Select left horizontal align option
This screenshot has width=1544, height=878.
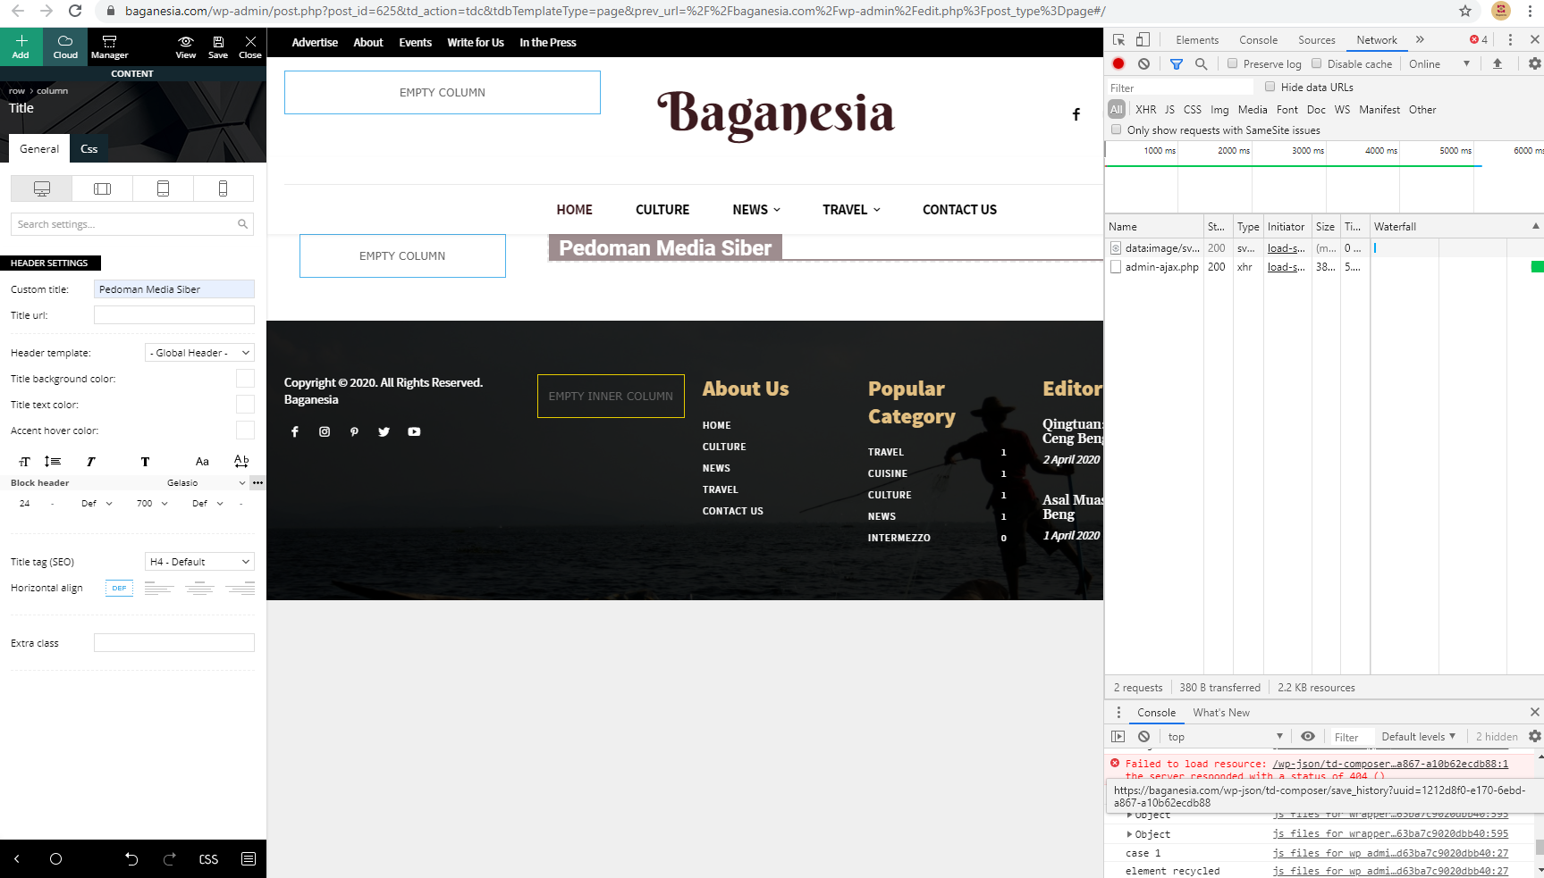[x=159, y=588]
